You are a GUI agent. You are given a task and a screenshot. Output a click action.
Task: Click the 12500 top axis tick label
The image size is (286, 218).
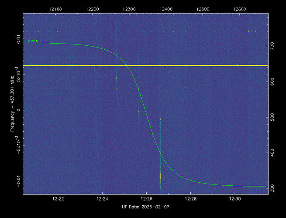pyautogui.click(x=203, y=8)
